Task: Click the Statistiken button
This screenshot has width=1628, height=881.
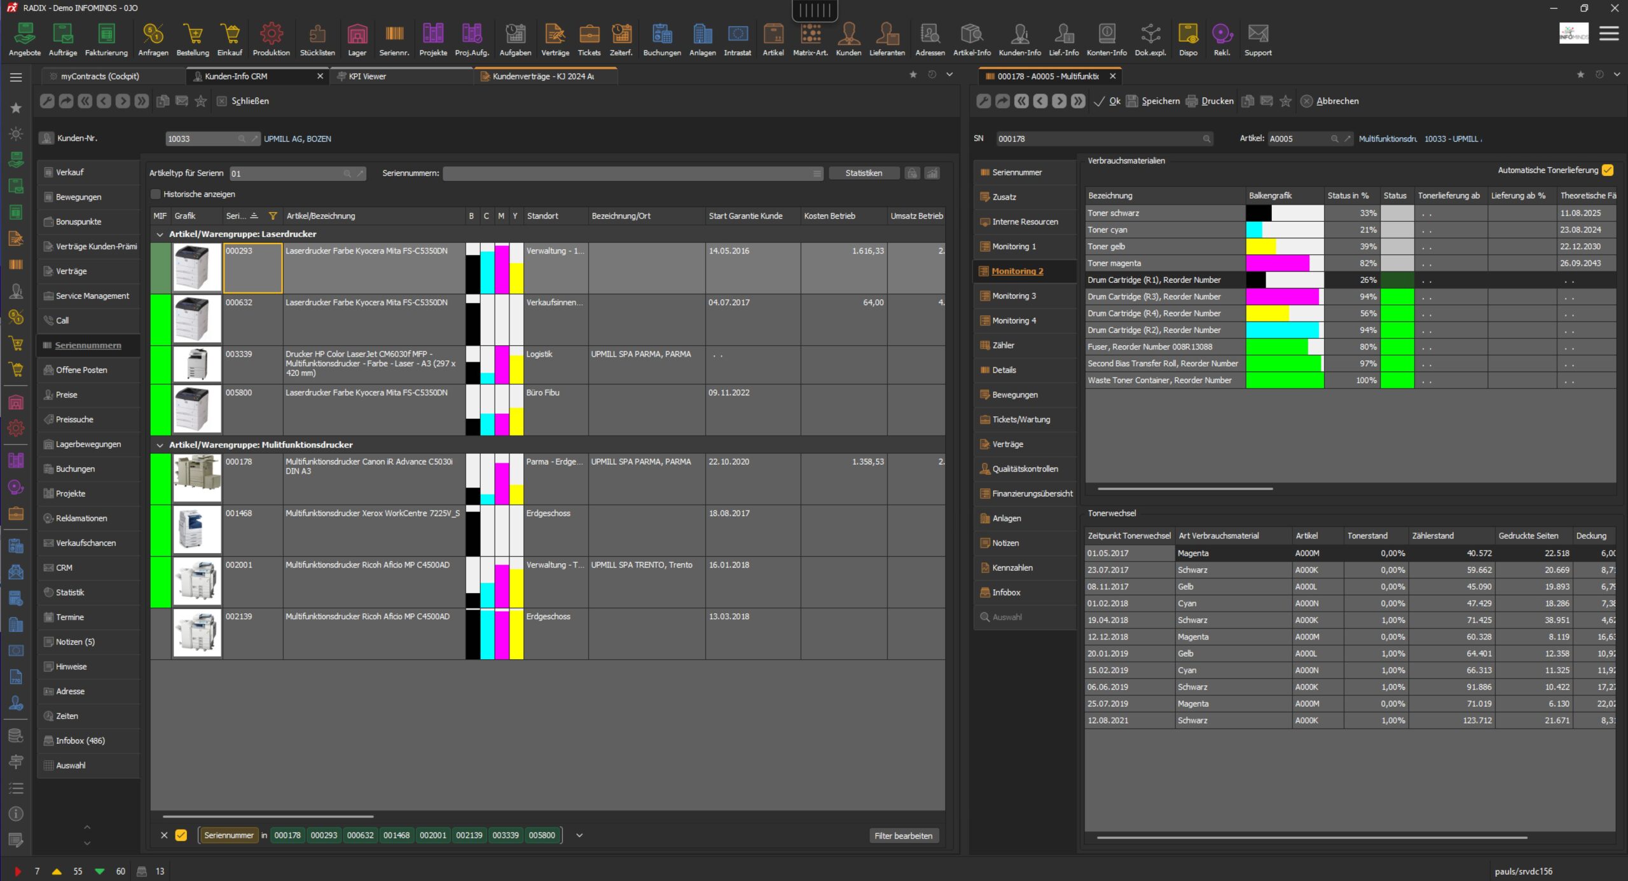Action: coord(864,172)
